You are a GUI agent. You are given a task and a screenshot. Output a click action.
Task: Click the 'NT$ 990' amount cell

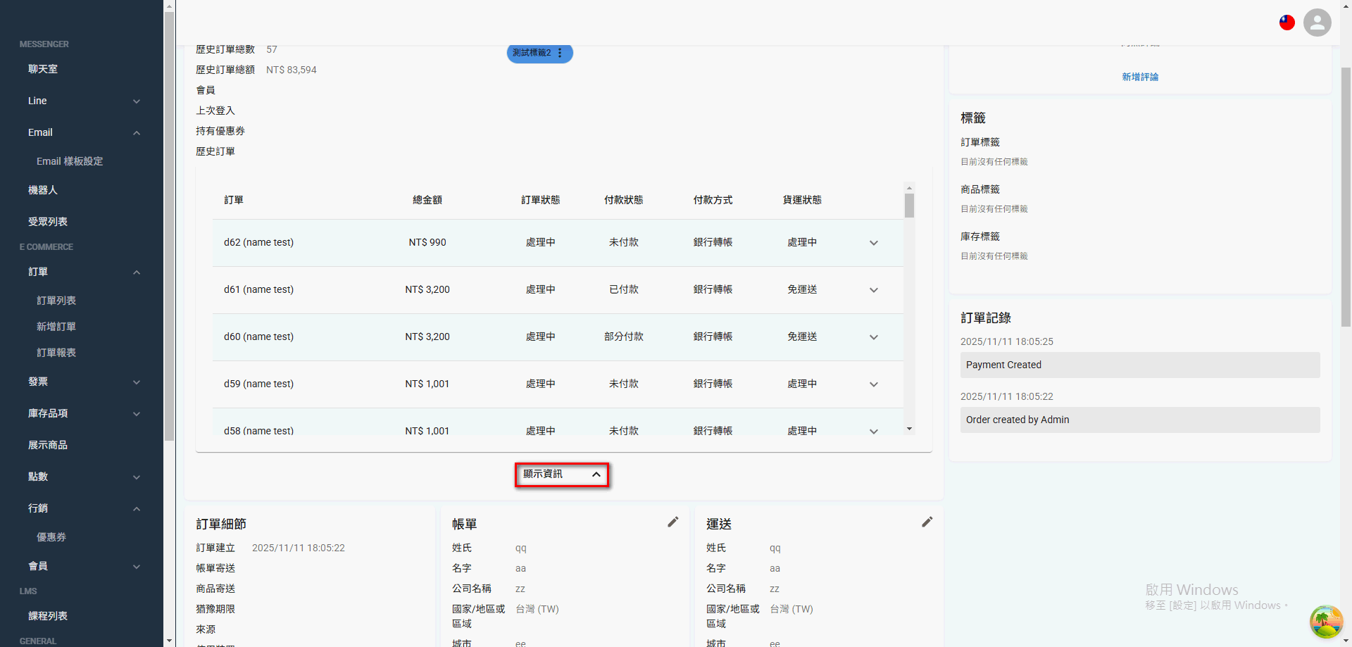tap(427, 242)
